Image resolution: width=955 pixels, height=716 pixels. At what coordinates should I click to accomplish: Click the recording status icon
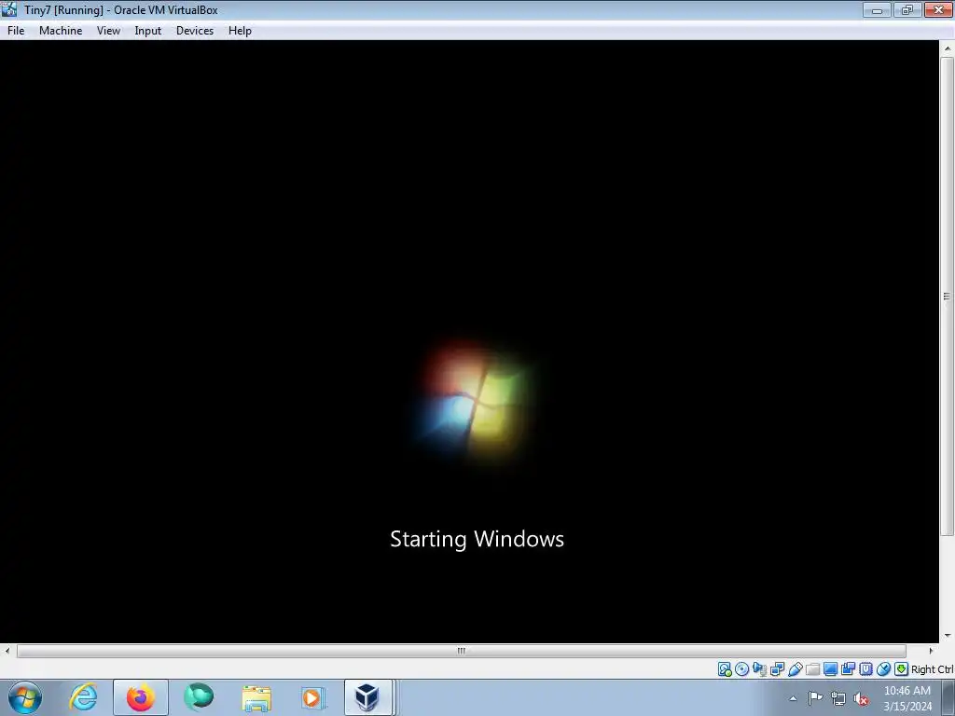pos(848,669)
